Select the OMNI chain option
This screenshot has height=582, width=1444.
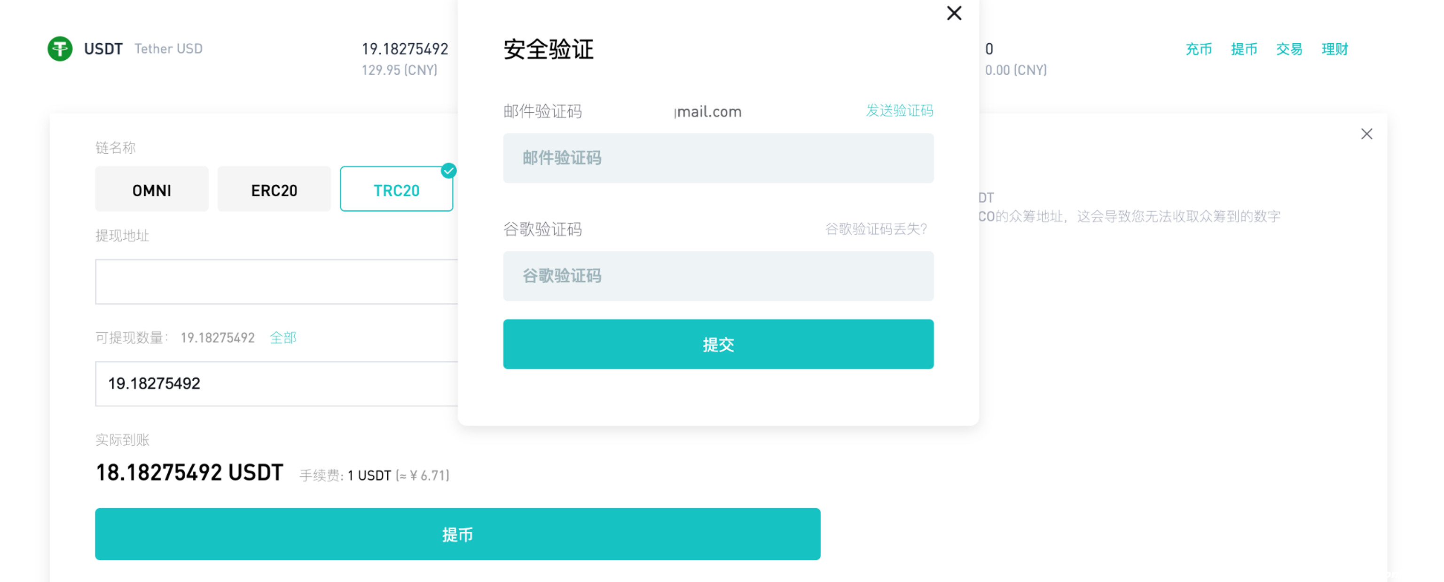(x=151, y=189)
